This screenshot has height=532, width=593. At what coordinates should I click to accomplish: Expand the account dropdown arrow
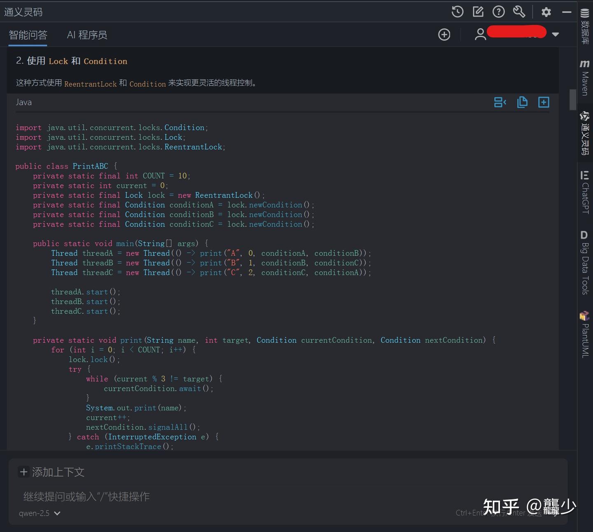[x=555, y=35]
